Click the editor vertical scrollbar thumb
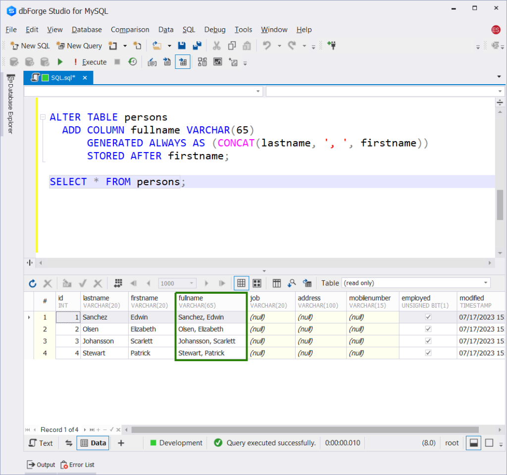Screen dimensions: 507x475 (500, 205)
